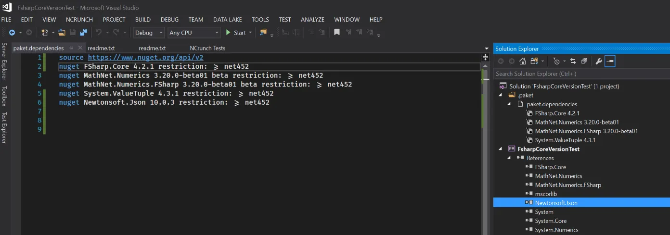Select the System.Numerics reference
This screenshot has width=670, height=235.
(556, 230)
